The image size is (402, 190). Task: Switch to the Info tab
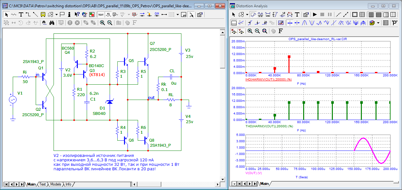click(69, 184)
